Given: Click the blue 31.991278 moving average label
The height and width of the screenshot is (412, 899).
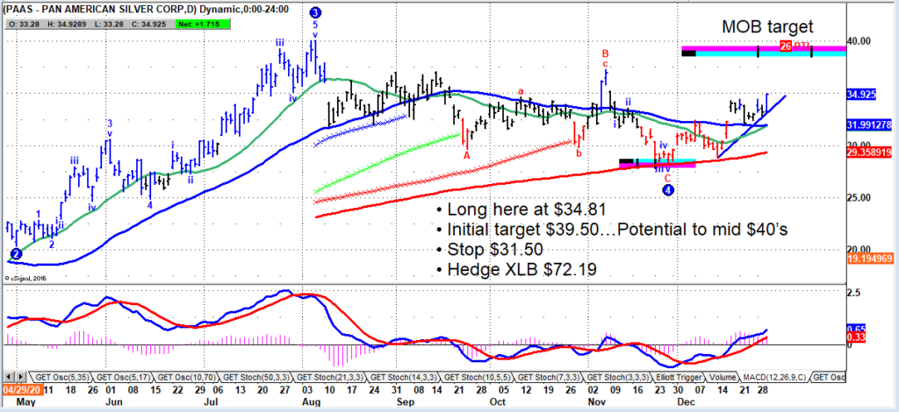Looking at the screenshot, I should [x=868, y=125].
